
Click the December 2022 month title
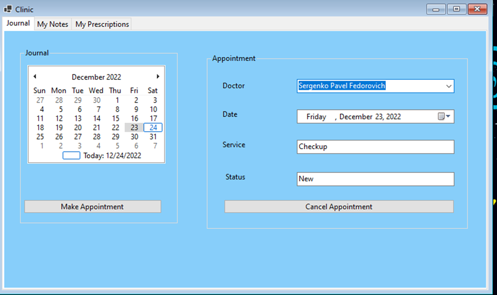(x=97, y=77)
